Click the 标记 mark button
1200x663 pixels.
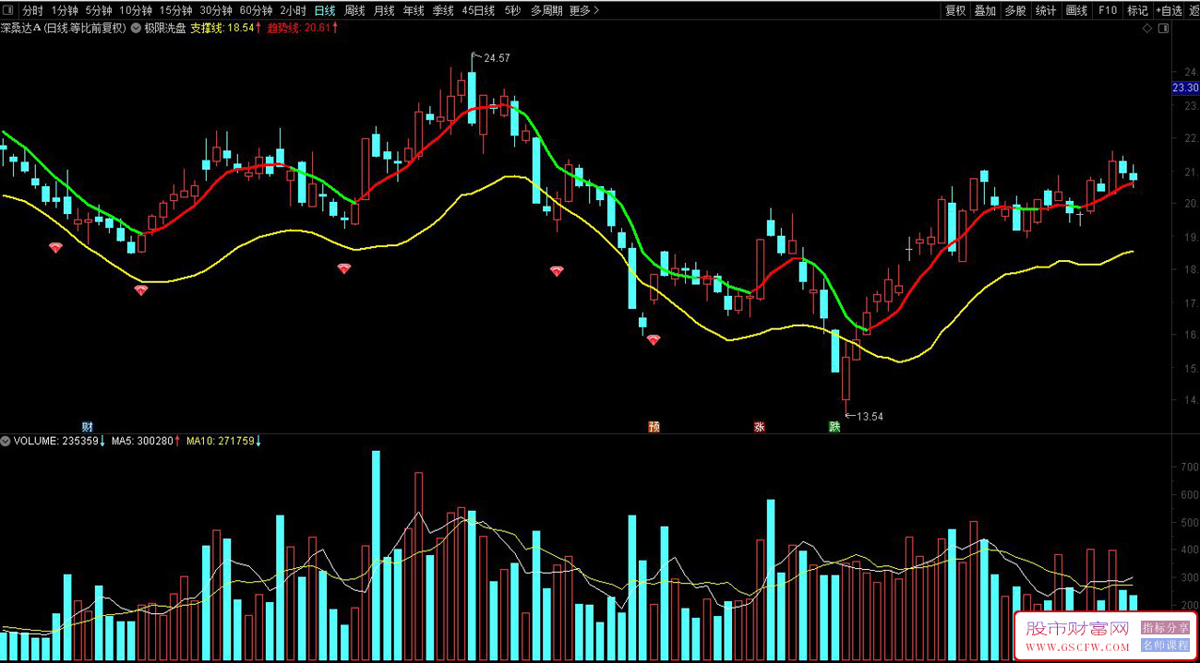pos(1137,11)
